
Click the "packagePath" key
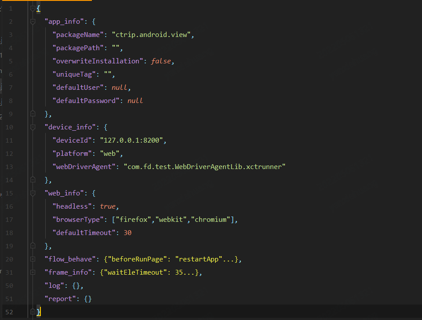coord(78,48)
